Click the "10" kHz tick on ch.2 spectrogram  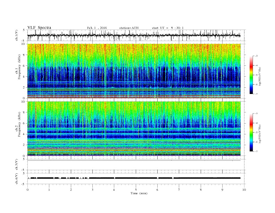pos(23,102)
